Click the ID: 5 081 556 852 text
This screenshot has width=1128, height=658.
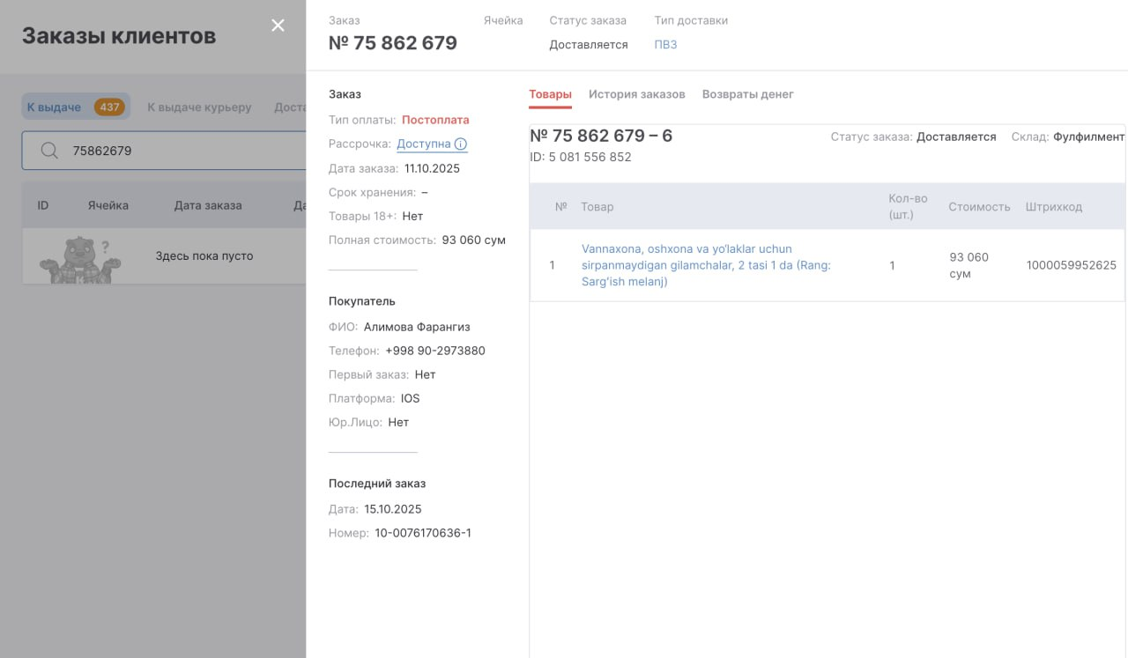pos(581,157)
